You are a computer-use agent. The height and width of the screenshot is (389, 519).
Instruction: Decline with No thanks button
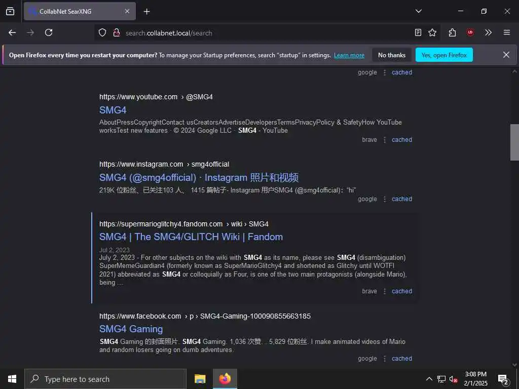(x=392, y=55)
